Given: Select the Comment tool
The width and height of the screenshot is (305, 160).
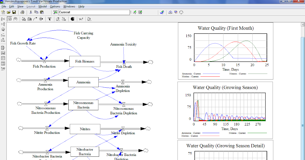Looking at the screenshot, I should 64,19.
